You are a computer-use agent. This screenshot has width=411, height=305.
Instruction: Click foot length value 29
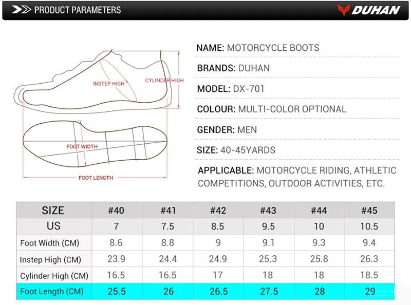370,291
